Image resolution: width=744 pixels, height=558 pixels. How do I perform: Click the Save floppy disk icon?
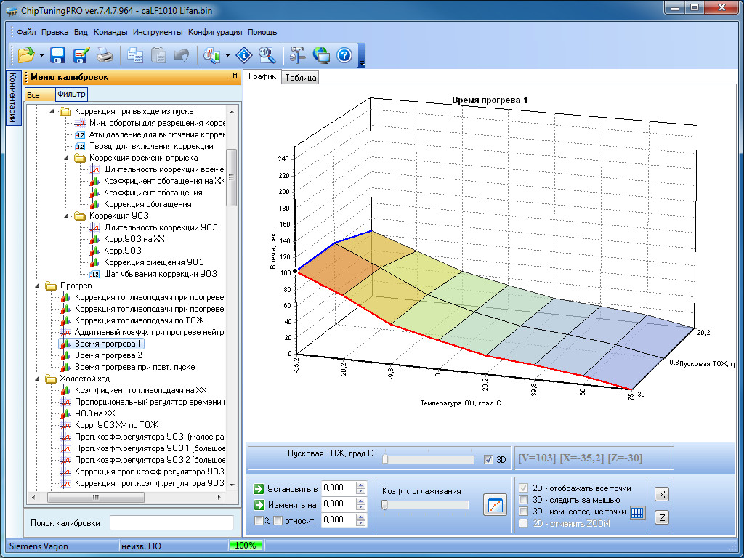tap(58, 54)
